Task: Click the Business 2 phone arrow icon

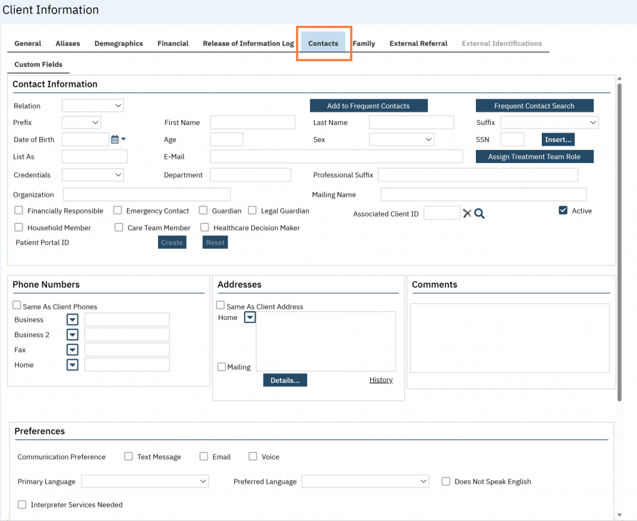Action: [72, 335]
